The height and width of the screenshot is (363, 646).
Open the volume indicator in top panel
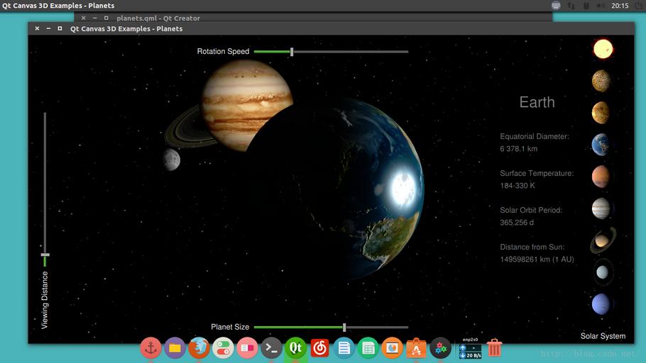[601, 6]
